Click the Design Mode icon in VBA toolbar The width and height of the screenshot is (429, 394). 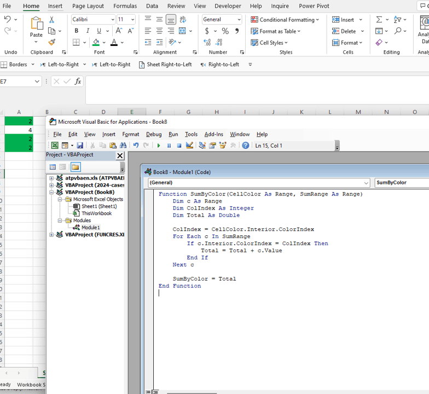189,146
